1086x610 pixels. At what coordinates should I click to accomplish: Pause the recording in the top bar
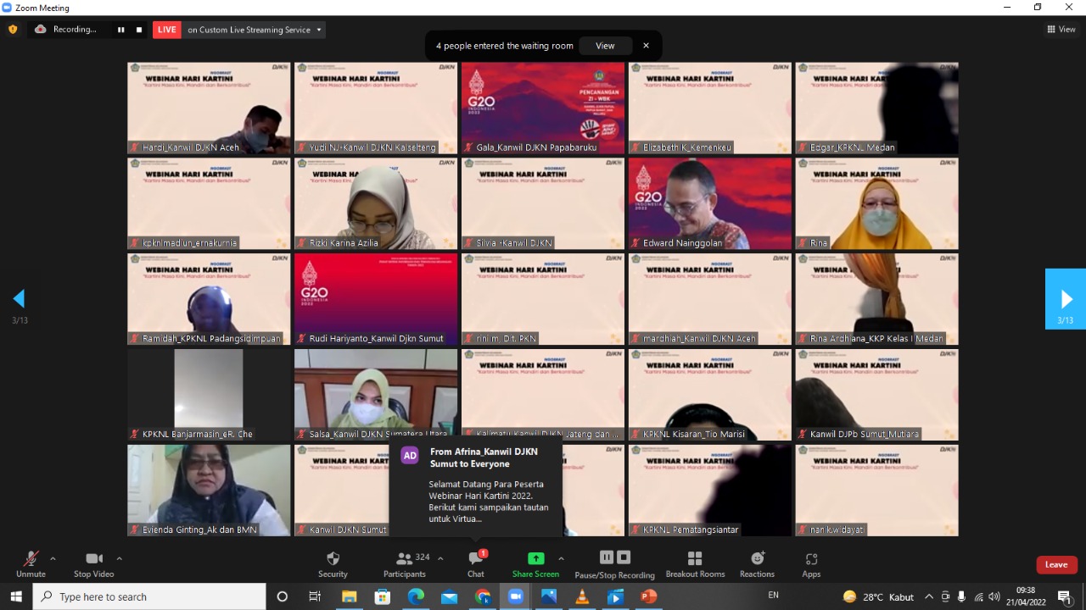pyautogui.click(x=121, y=30)
